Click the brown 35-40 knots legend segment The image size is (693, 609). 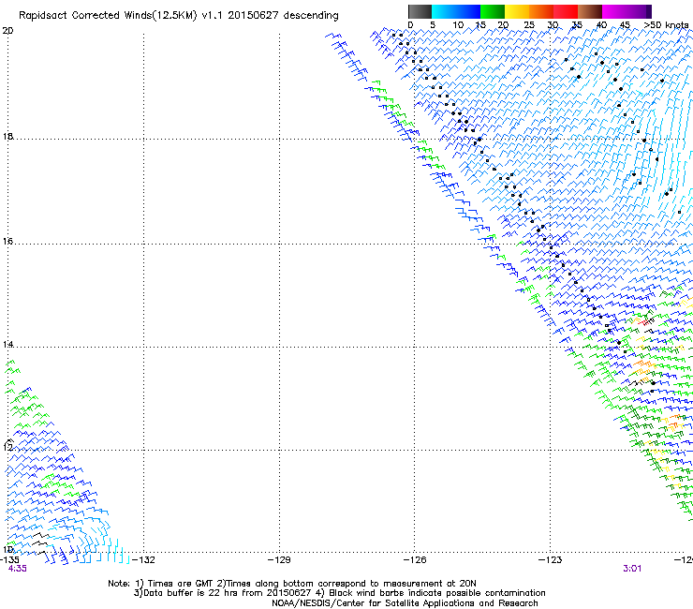tap(590, 11)
